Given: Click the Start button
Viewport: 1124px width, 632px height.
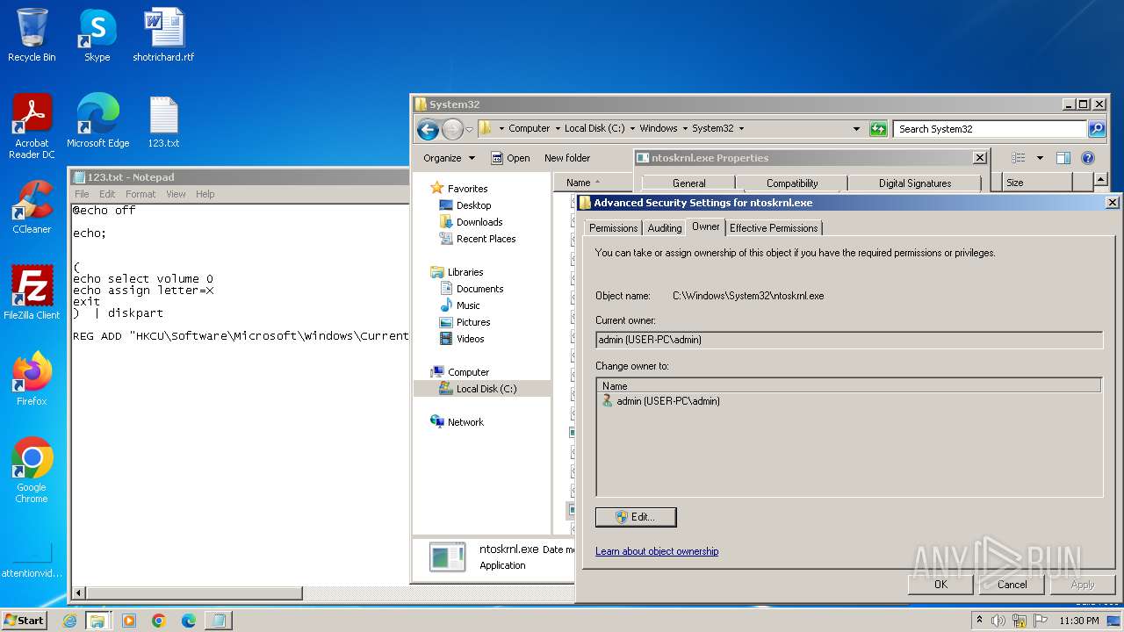Looking at the screenshot, I should pyautogui.click(x=25, y=621).
